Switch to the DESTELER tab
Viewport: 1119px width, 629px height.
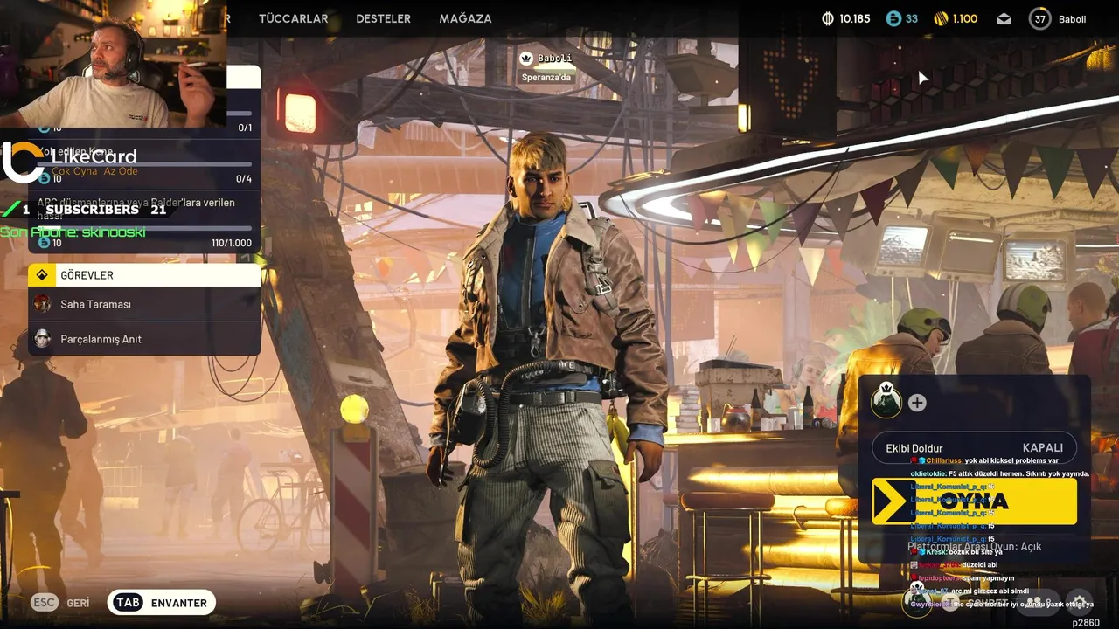pos(383,18)
